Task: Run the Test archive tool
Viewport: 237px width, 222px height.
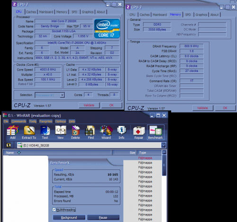Action: (x=45, y=132)
